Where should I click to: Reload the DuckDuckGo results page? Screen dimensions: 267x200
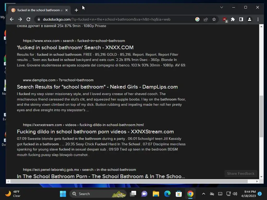tap(28, 19)
